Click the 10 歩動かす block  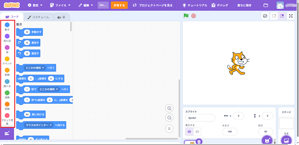pos(30,32)
